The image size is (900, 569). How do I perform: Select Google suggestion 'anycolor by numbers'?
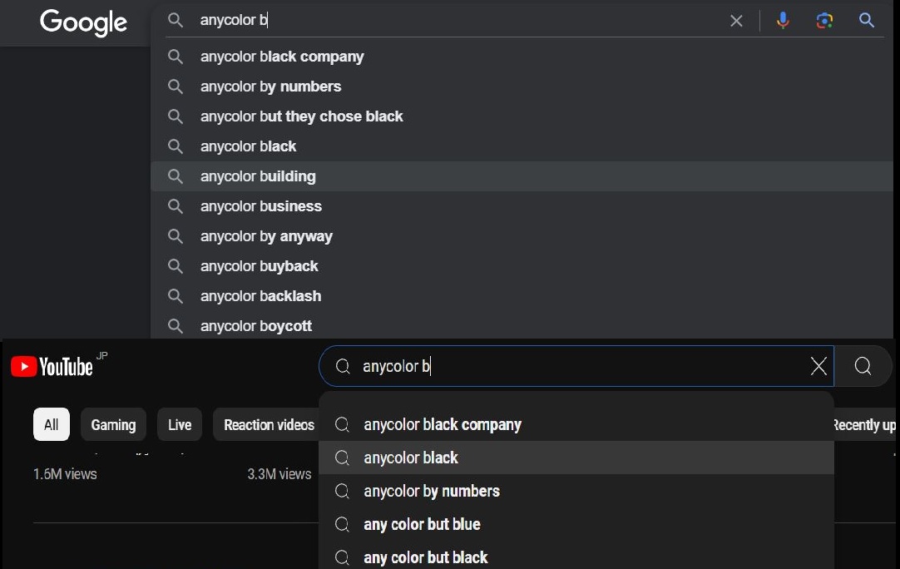pyautogui.click(x=522, y=87)
